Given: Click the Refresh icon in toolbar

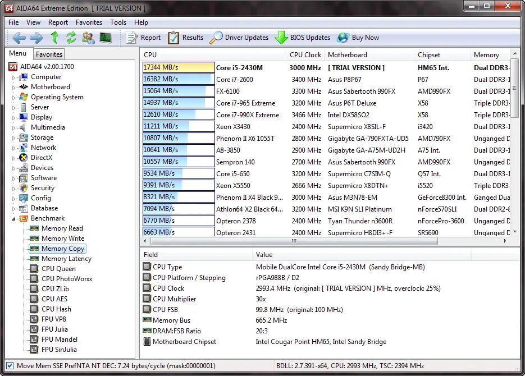Looking at the screenshot, I should point(71,38).
